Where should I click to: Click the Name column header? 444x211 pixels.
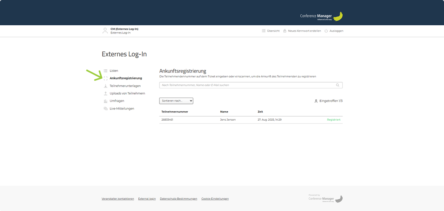click(224, 112)
